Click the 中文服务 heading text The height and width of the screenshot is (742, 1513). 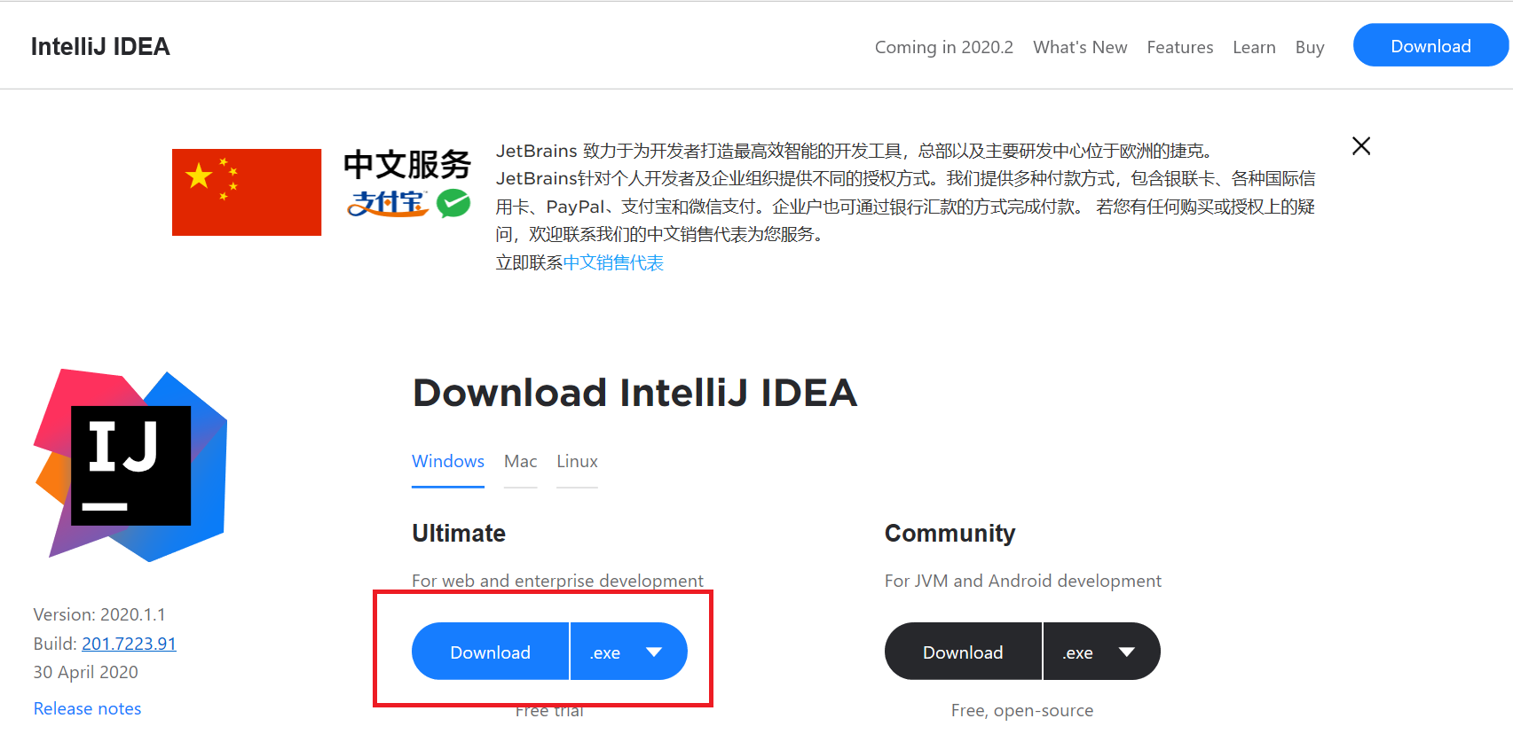[x=407, y=165]
